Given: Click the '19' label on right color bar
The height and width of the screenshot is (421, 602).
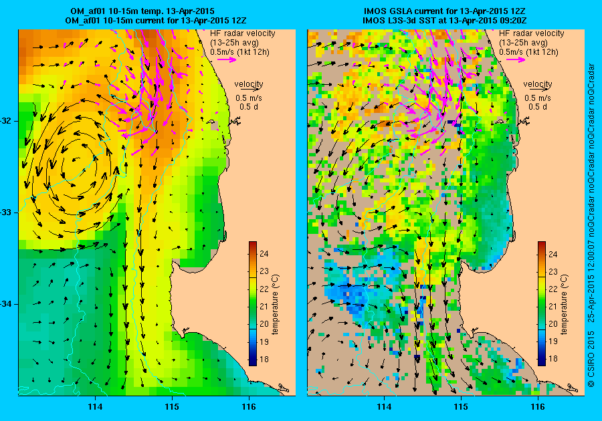Looking at the screenshot, I should pyautogui.click(x=553, y=341).
